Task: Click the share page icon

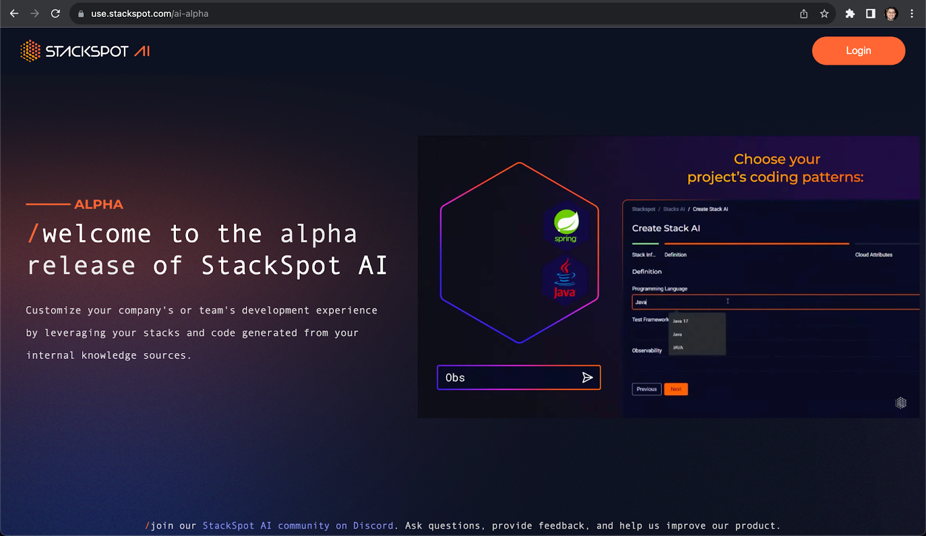Action: click(x=804, y=14)
